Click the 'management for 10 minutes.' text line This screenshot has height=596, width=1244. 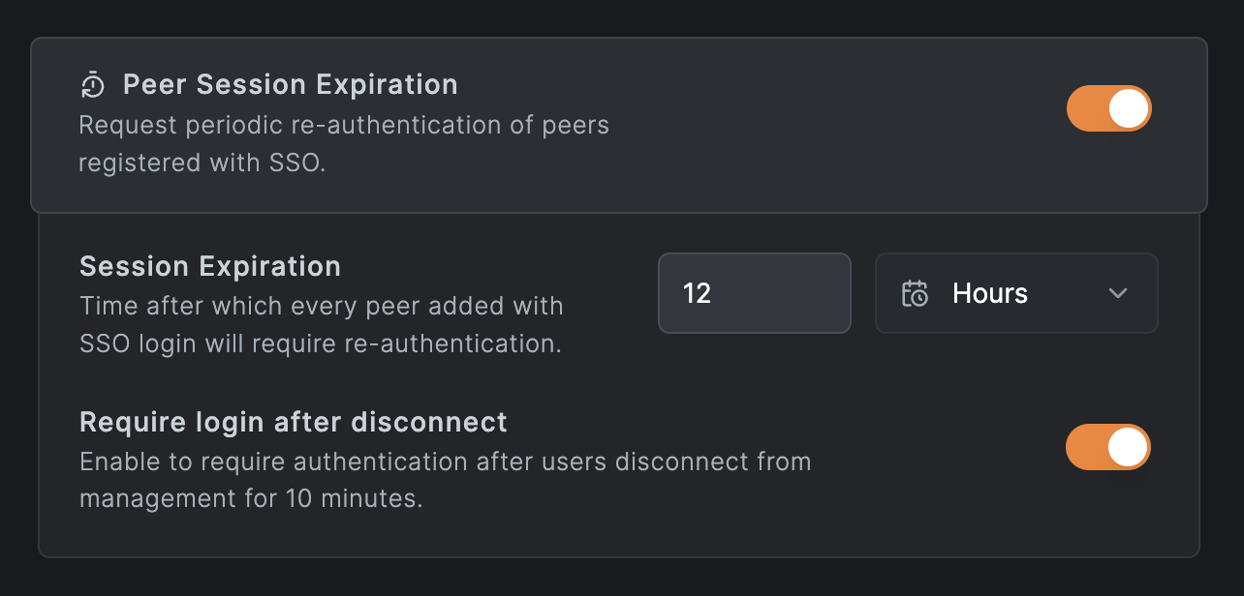point(251,500)
